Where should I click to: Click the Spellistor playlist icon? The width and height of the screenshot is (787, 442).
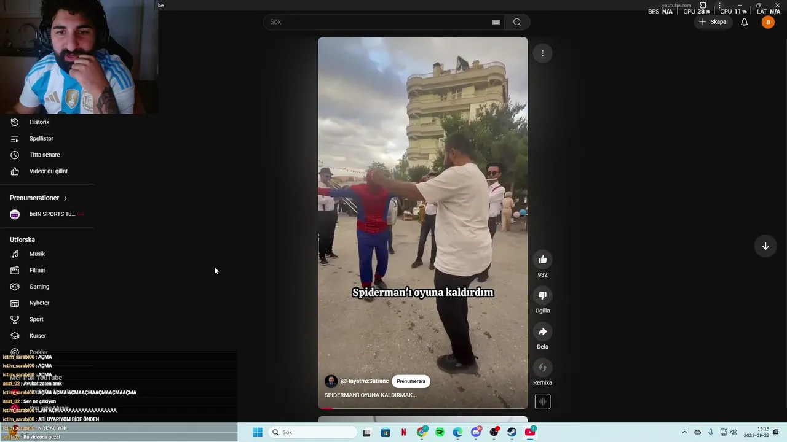[x=15, y=139]
